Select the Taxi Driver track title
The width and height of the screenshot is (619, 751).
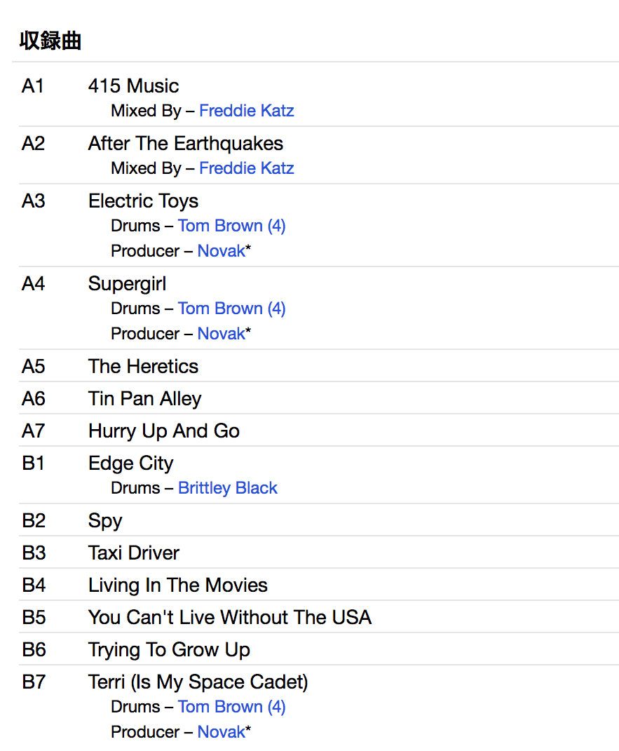coord(133,553)
